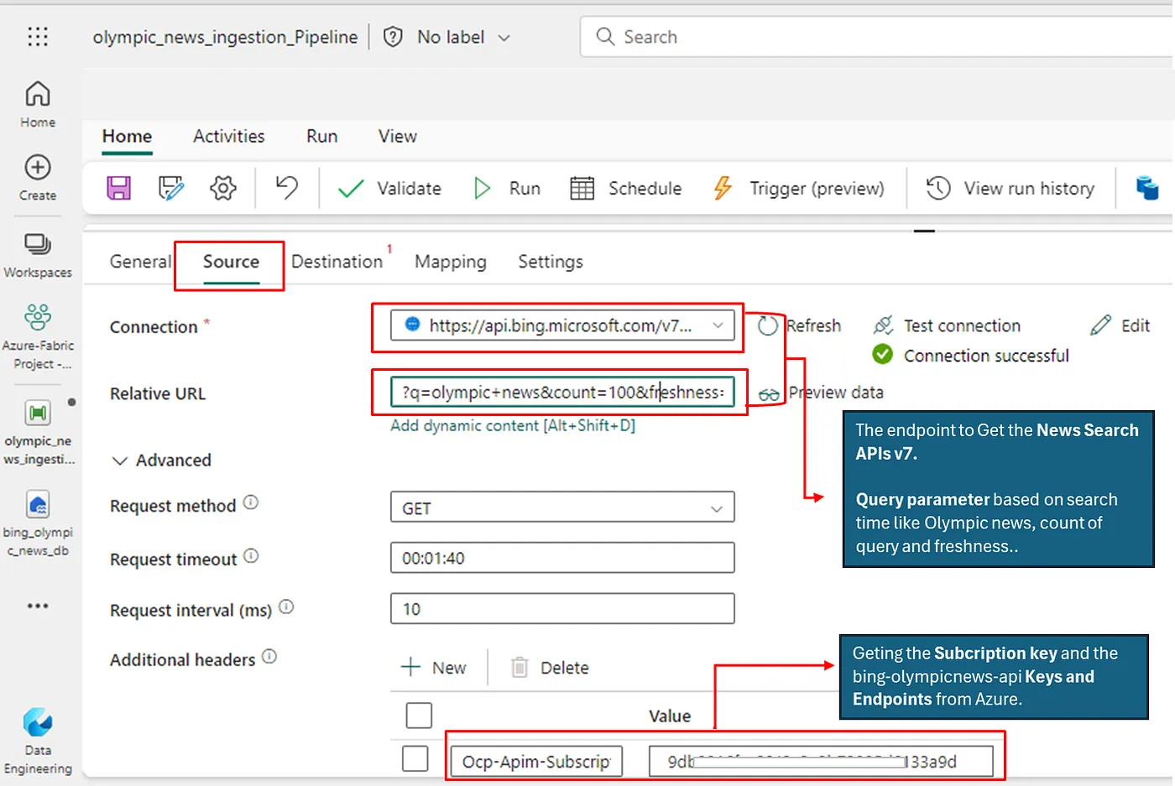Click the Search box
The width and height of the screenshot is (1175, 786).
coord(876,37)
